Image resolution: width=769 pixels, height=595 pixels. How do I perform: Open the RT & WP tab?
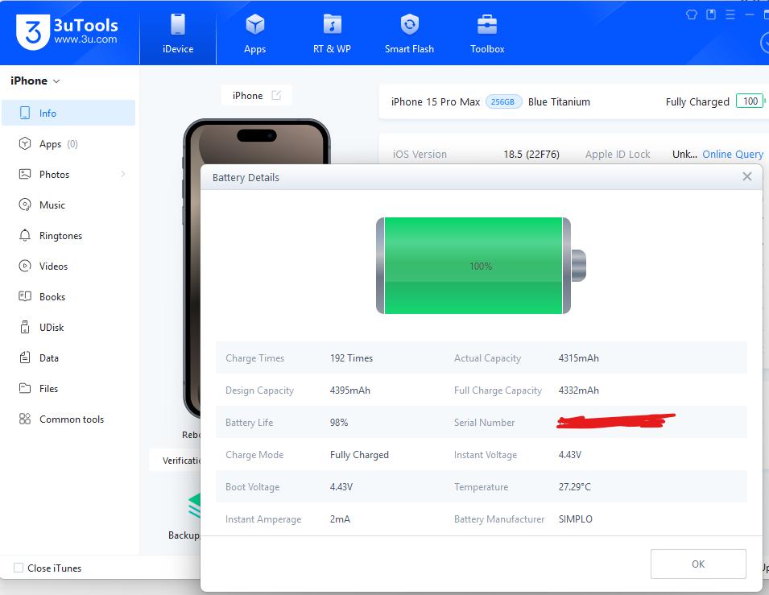[332, 33]
